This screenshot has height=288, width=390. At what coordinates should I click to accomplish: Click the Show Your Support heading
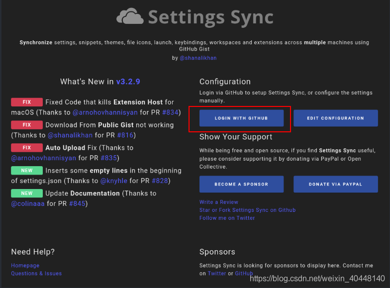[236, 137]
